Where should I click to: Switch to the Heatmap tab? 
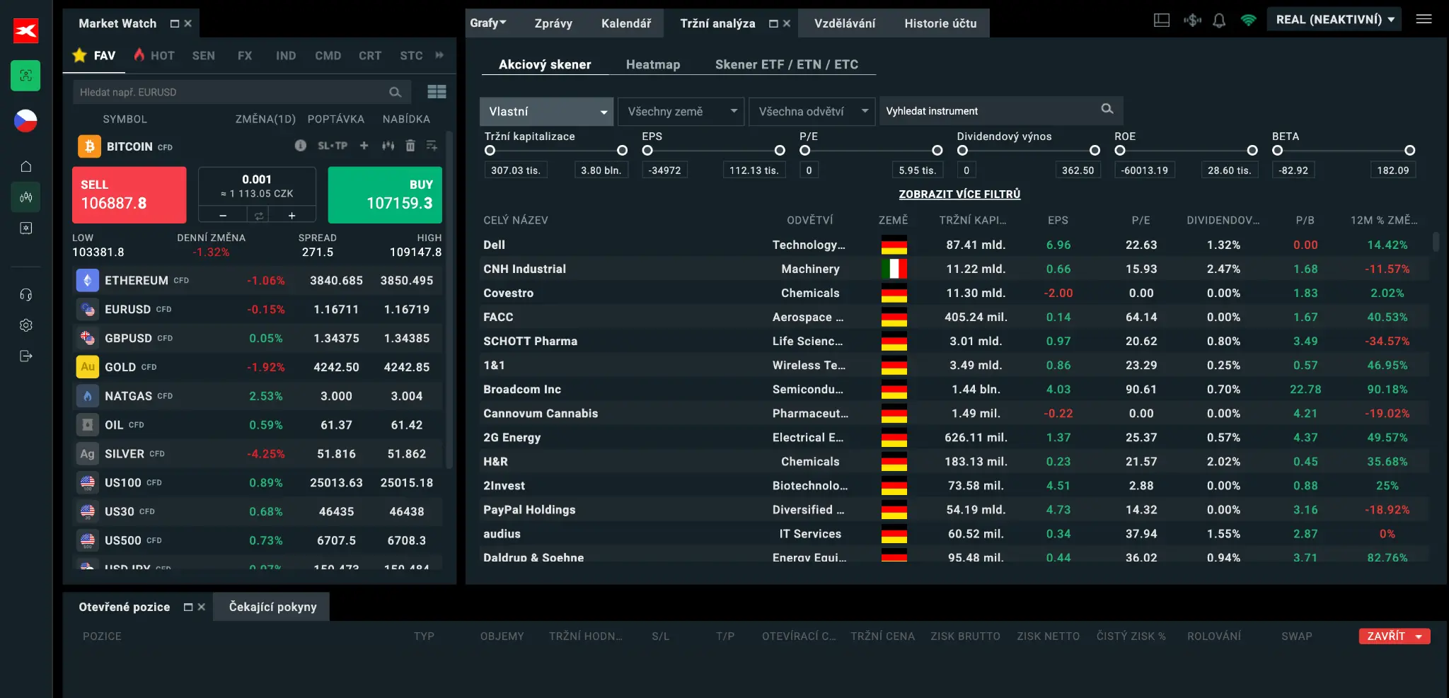click(x=652, y=64)
